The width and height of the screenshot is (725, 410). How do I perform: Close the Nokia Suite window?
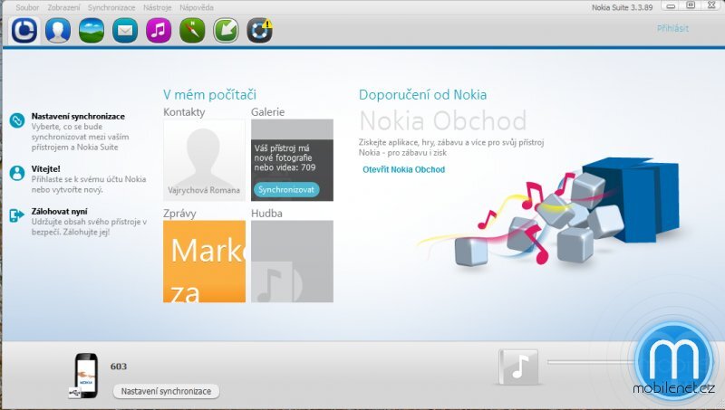pyautogui.click(x=711, y=5)
